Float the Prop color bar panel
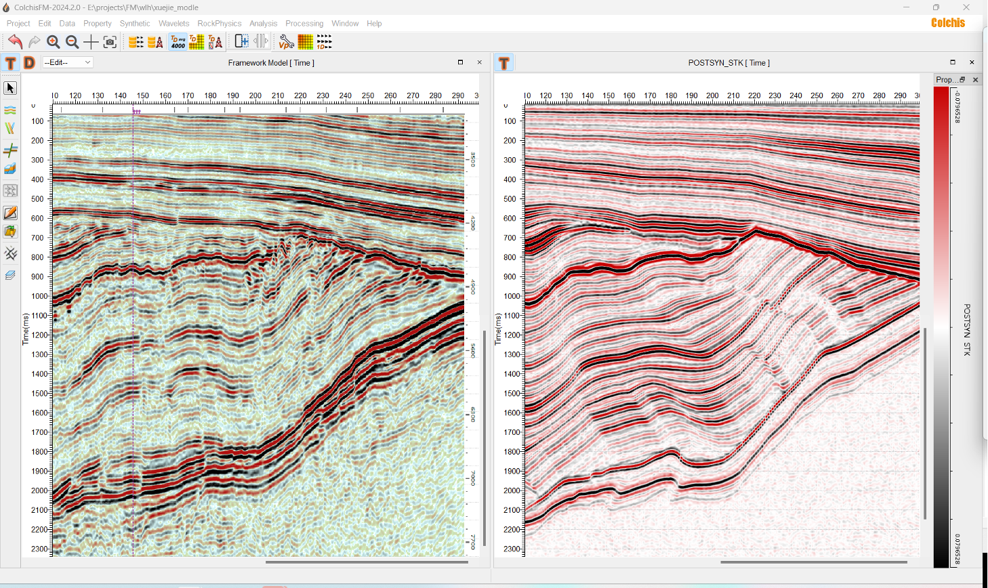The width and height of the screenshot is (988, 588). (962, 80)
